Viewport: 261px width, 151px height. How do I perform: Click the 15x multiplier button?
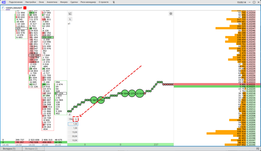point(70,119)
